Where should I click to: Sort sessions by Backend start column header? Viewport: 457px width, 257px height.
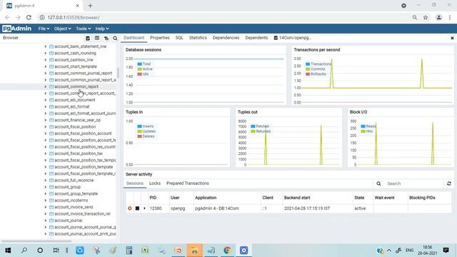[297, 198]
